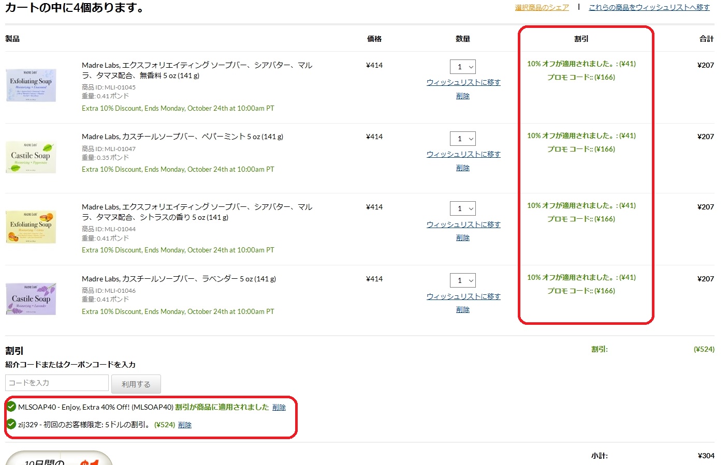Open quantity dropdown for Peppermint Castile Soap
728x465 pixels.
coord(463,139)
